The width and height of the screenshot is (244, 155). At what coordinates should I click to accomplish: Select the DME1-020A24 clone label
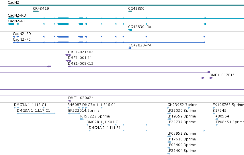point(81,98)
